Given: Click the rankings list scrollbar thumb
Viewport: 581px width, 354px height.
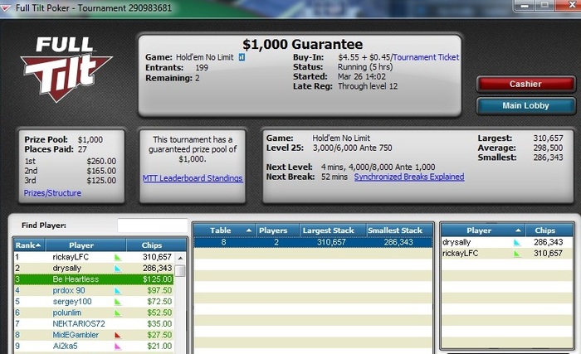Looking at the screenshot, I should (x=180, y=271).
